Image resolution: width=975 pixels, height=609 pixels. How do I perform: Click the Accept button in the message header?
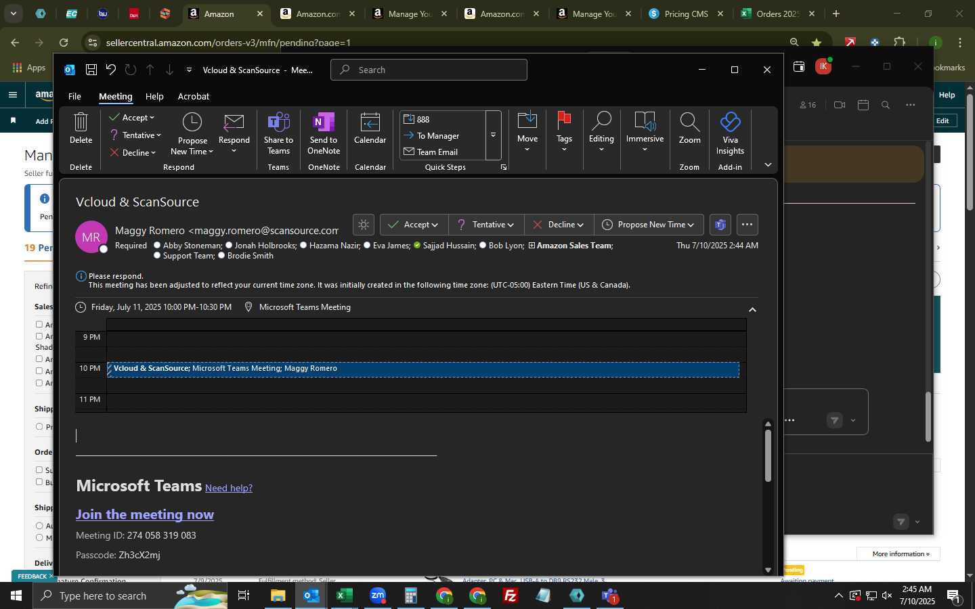coord(414,225)
